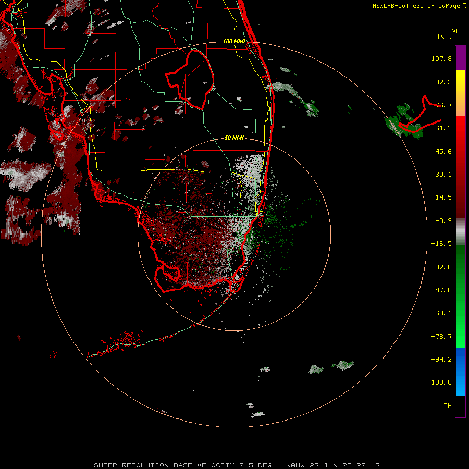Click the -16.5 scale value
This screenshot has height=469, width=469.
click(x=441, y=244)
